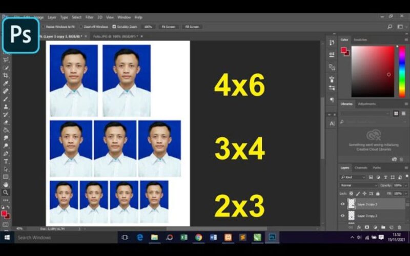410x256 pixels.
Task: Select the Path Selection tool
Action: coord(6,169)
